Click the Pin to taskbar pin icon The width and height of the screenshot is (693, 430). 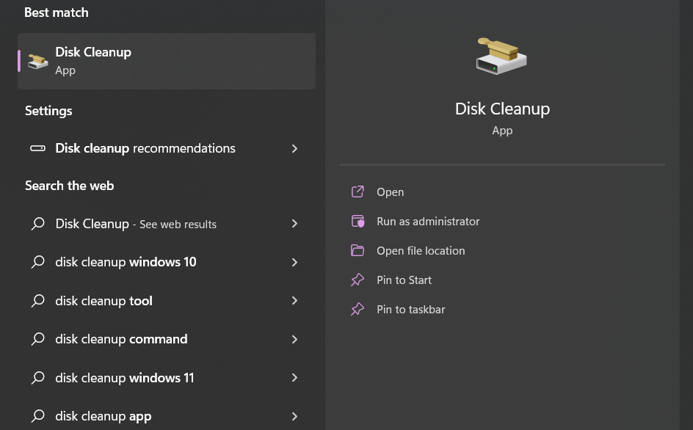point(358,309)
